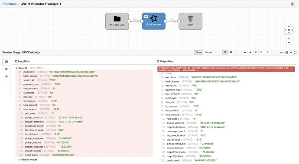Viewport: 299px width, 164px height.
Task: Reset canvas to home position
Action: pos(289,30)
